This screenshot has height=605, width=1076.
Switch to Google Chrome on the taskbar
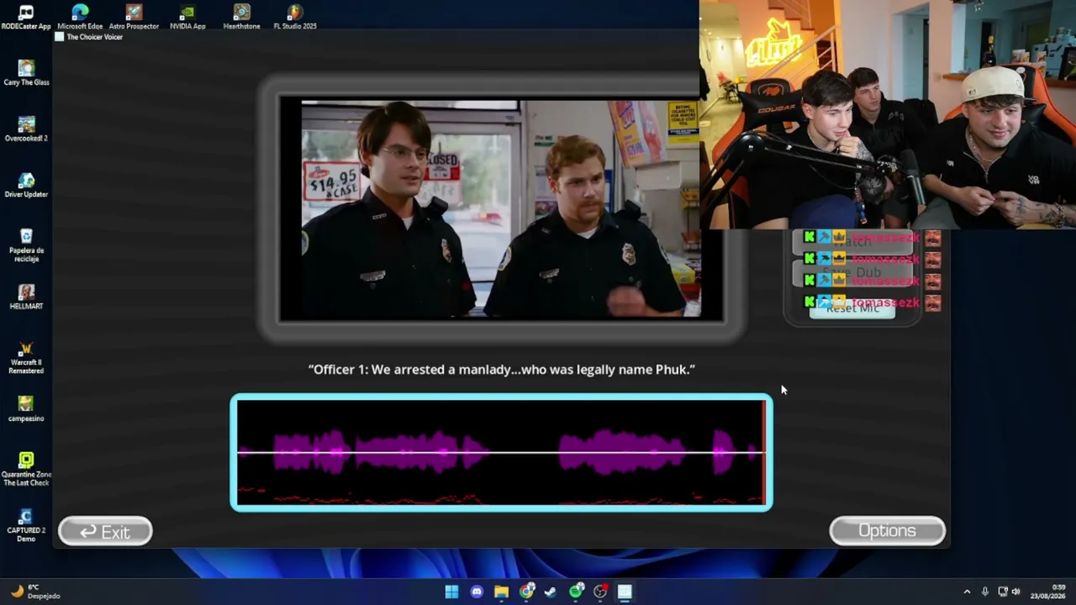(526, 592)
